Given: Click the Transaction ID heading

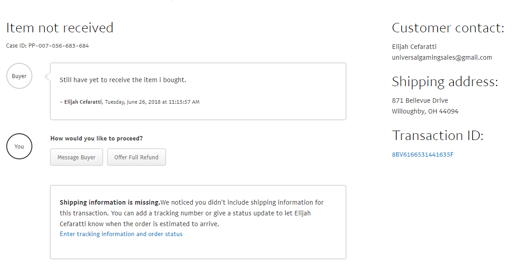Looking at the screenshot, I should coord(438,135).
